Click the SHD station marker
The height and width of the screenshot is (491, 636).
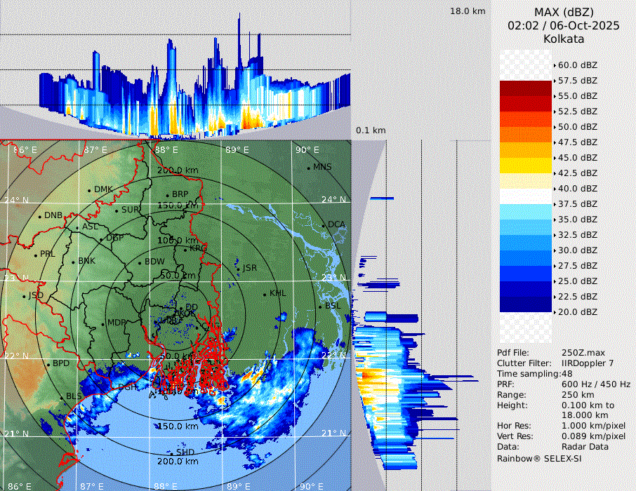click(x=172, y=453)
